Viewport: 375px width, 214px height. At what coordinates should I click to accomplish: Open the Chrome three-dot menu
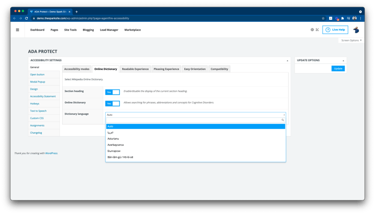(360, 18)
